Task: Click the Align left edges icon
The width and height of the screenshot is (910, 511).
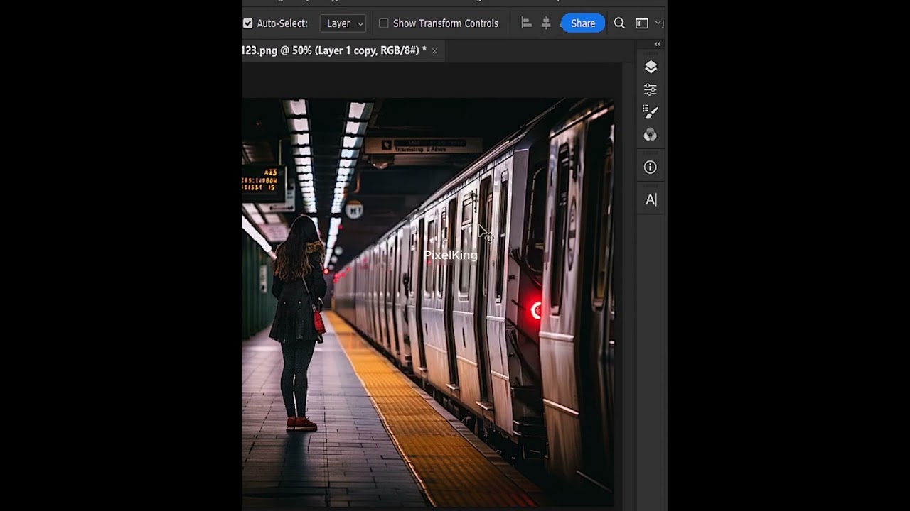Action: click(x=527, y=23)
